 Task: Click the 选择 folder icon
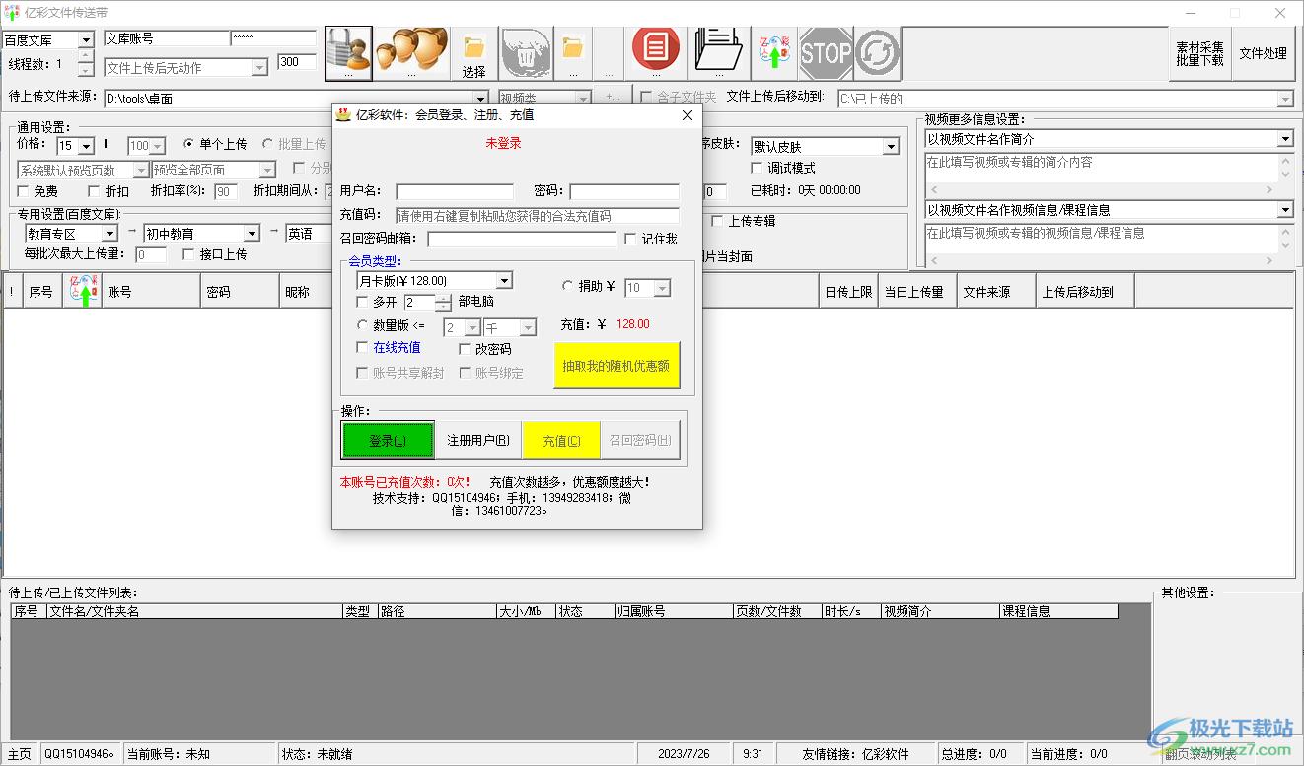pyautogui.click(x=473, y=52)
